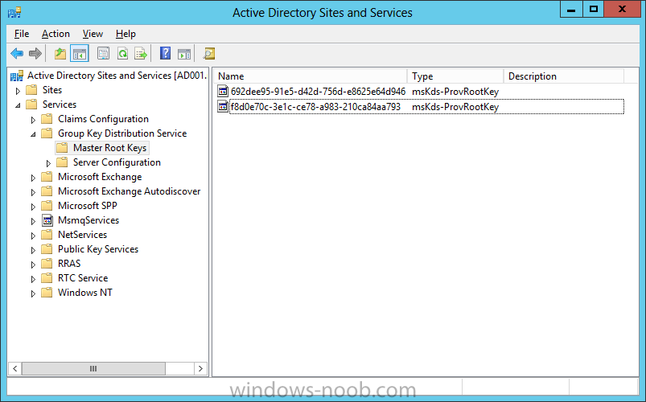Image resolution: width=646 pixels, height=402 pixels.
Task: Toggle Show/Hide Console Tree icon
Action: pos(80,53)
